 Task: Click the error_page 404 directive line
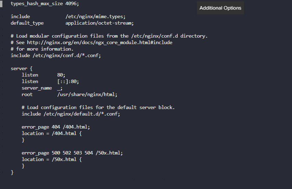coord(56,127)
